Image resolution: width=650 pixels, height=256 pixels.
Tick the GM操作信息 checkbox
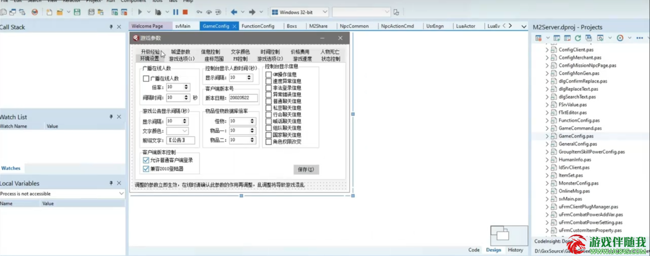pyautogui.click(x=269, y=74)
